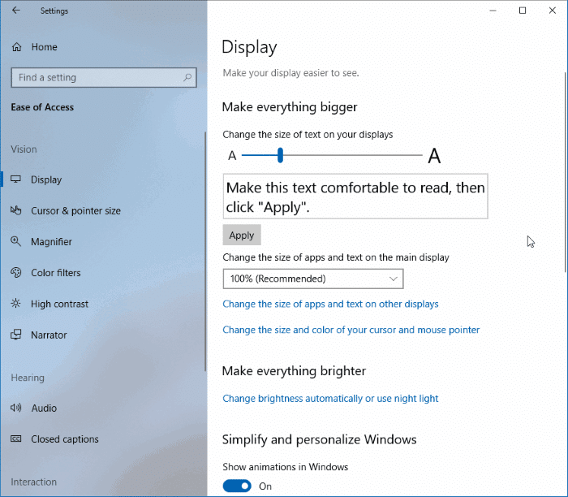Screen dimensions: 568x497
Task: Click the 'Interaction' section label
Action: tap(34, 482)
